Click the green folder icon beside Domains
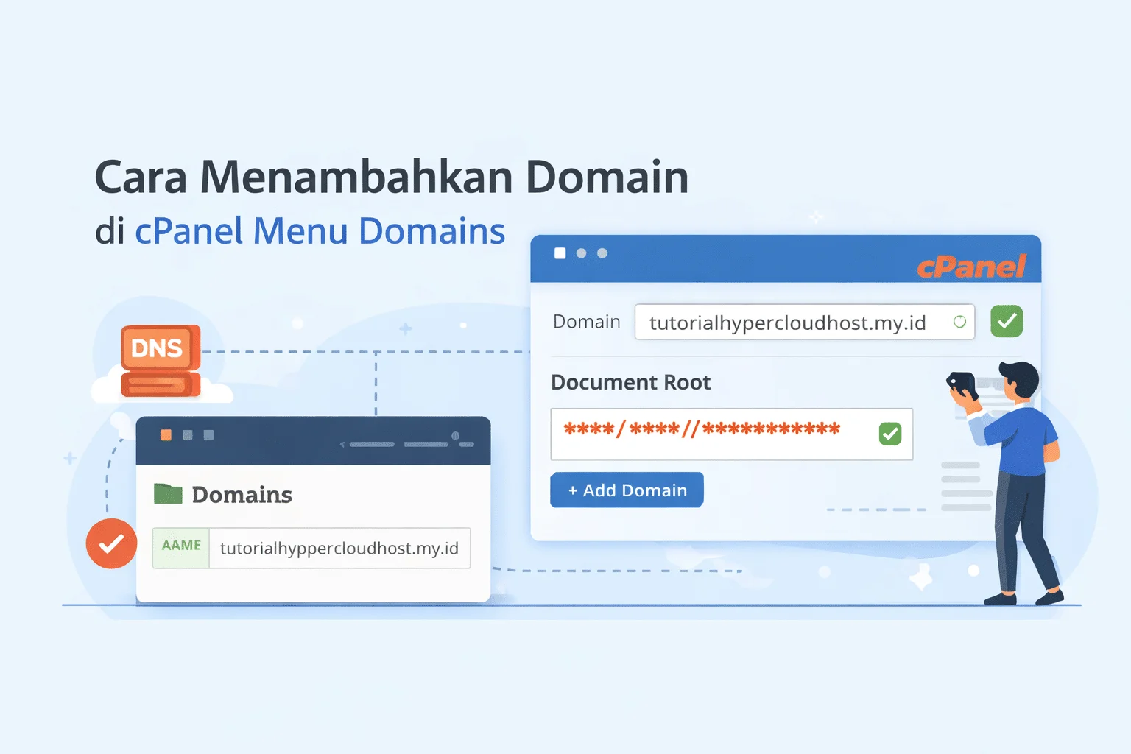Screen dimensions: 1131x754 click(x=168, y=493)
